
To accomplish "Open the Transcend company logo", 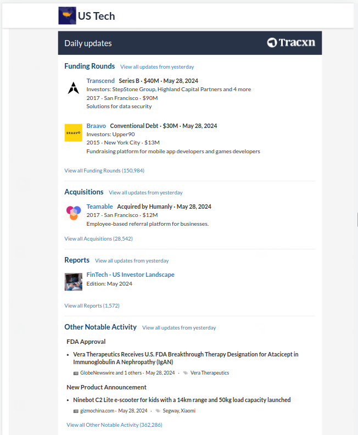I will pyautogui.click(x=74, y=88).
